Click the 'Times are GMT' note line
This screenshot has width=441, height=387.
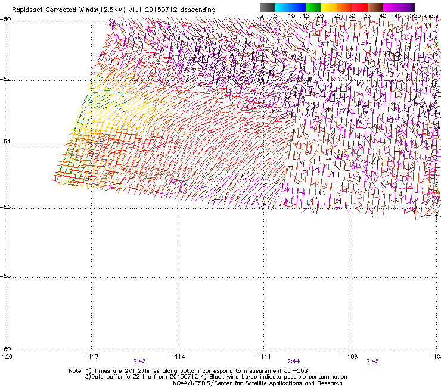[x=188, y=371]
